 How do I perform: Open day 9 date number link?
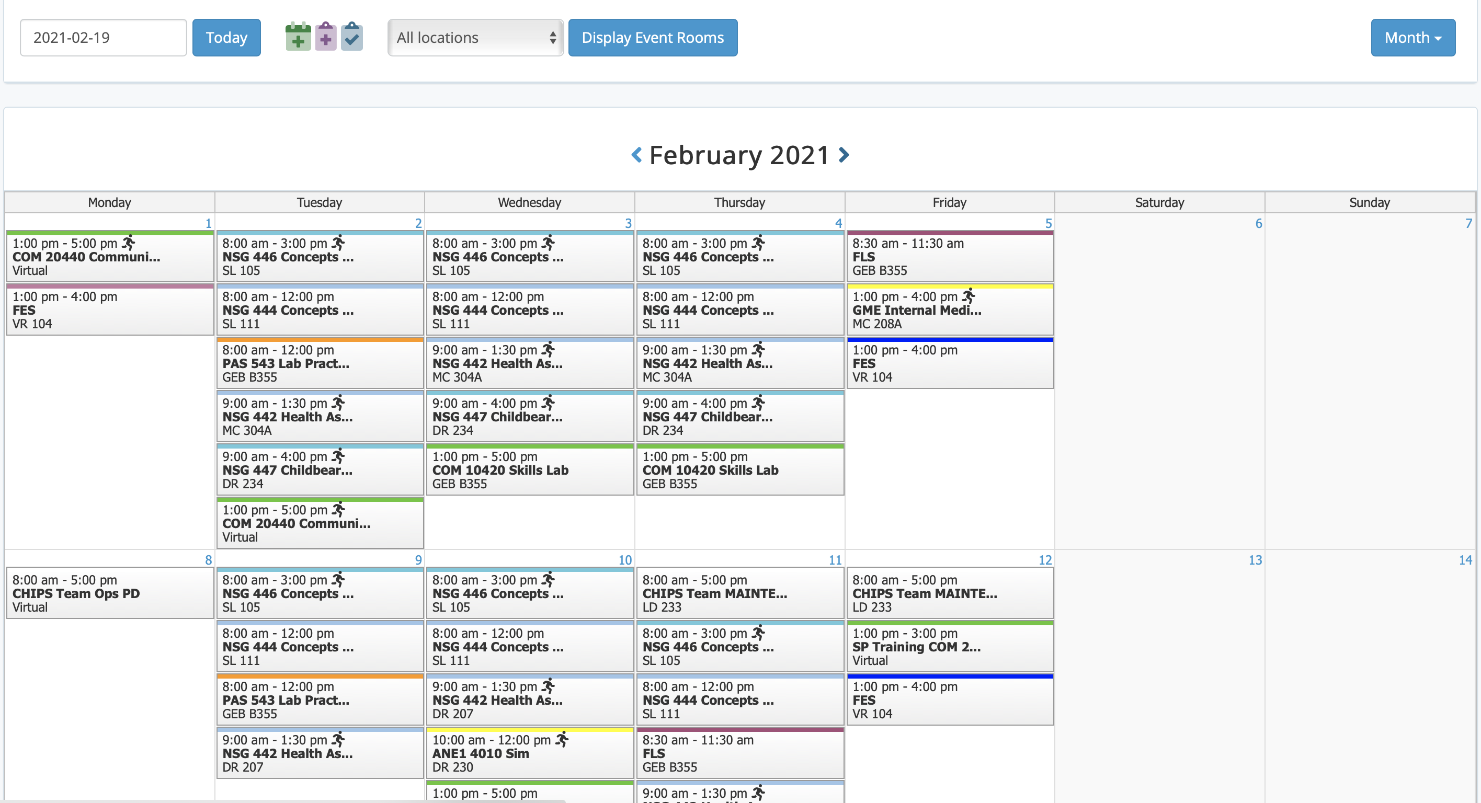pyautogui.click(x=418, y=560)
